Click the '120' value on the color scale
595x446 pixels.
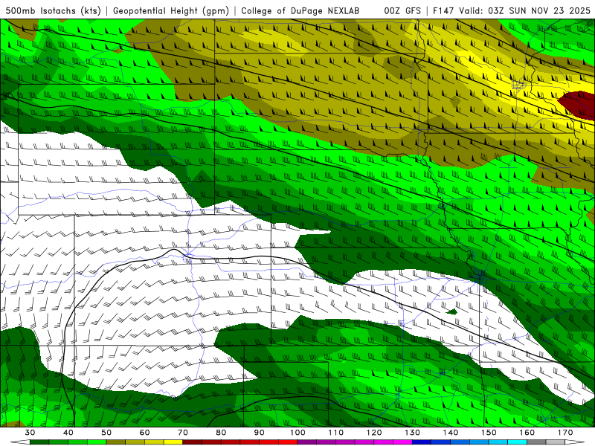(374, 433)
